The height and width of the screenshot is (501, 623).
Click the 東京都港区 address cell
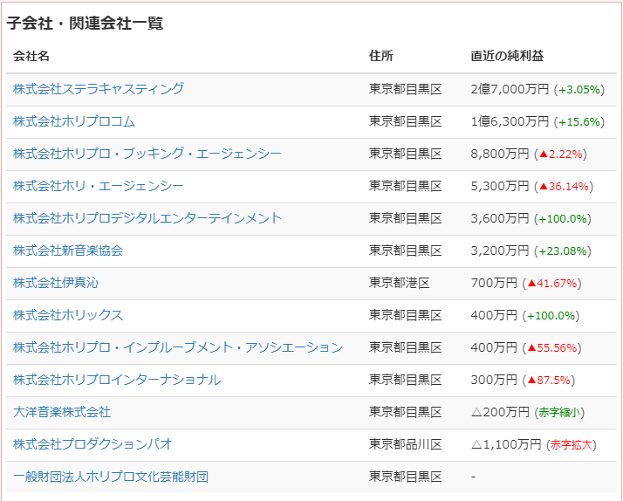pos(400,283)
